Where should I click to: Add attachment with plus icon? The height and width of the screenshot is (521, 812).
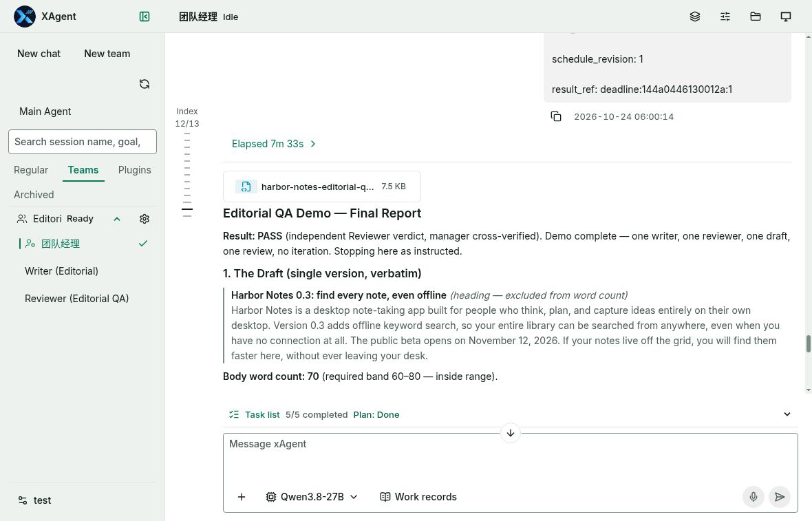(242, 497)
